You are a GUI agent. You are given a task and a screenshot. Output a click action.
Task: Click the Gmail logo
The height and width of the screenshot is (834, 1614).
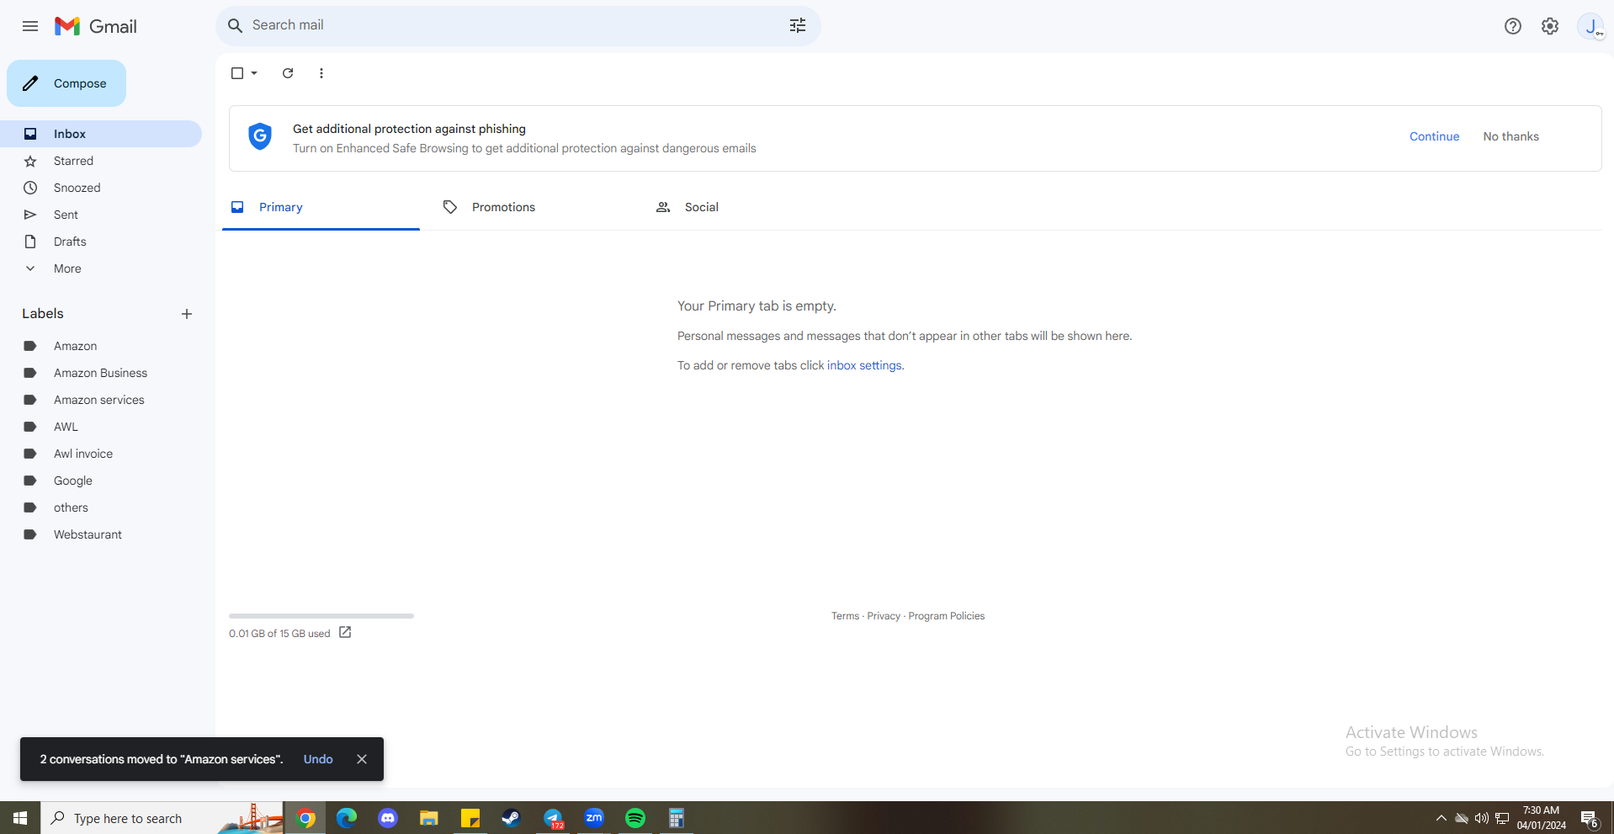[96, 26]
